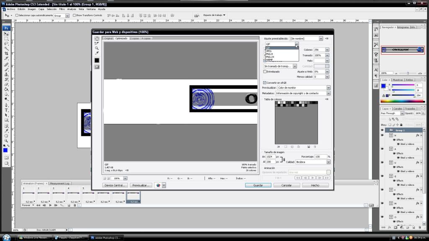Select the Brush tool
The height and width of the screenshot is (241, 429).
pos(6,70)
